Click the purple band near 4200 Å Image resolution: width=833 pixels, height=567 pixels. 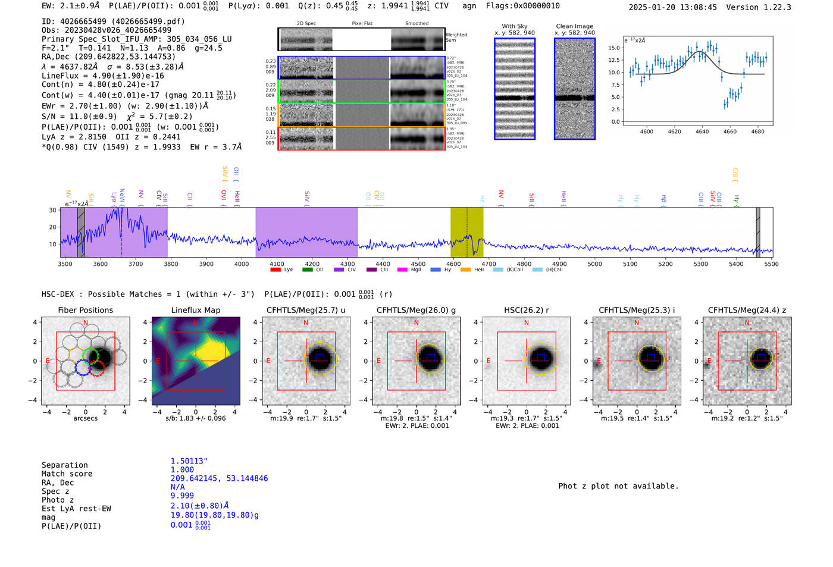coord(306,232)
